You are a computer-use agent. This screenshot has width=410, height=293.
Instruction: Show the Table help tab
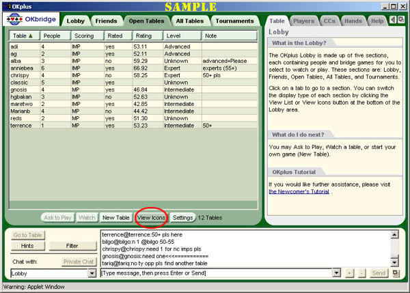coord(277,21)
